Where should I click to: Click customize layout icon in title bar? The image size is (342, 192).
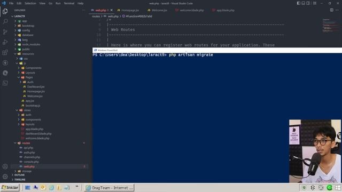(x=315, y=3)
